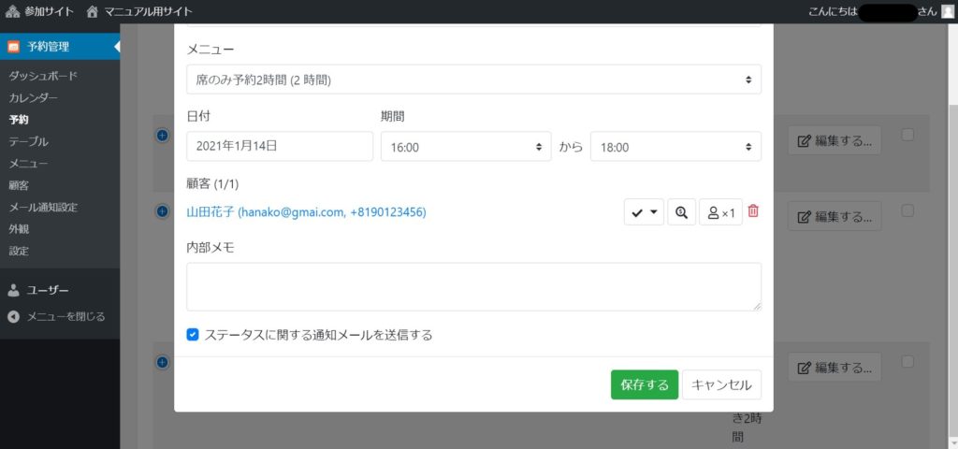The image size is (958, 449).
Task: Click the キャンセル button
Action: click(721, 384)
